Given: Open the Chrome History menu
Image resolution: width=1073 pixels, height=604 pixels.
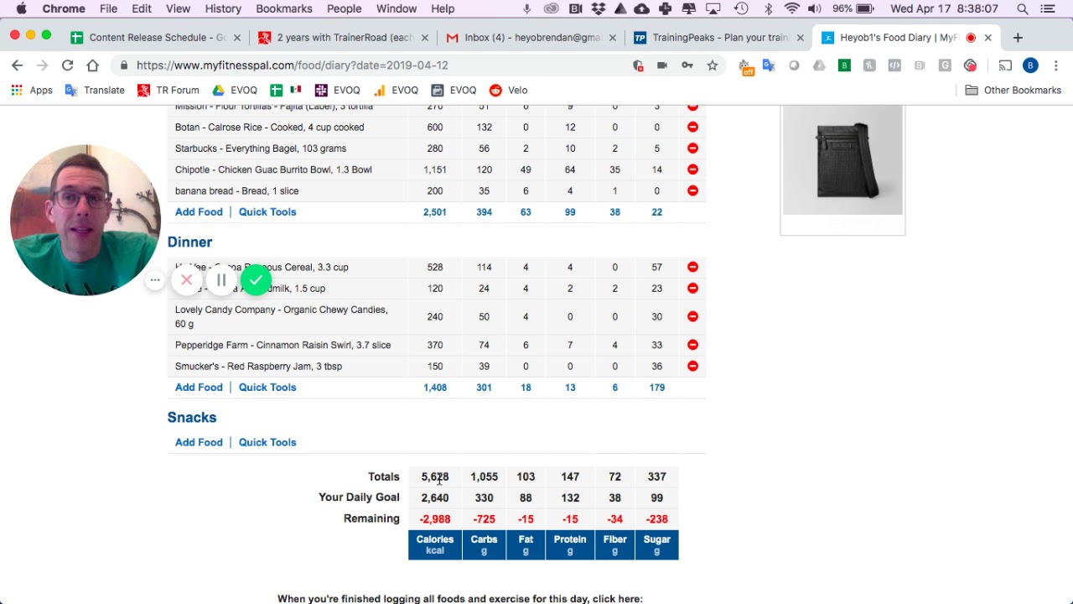Looking at the screenshot, I should pyautogui.click(x=223, y=8).
